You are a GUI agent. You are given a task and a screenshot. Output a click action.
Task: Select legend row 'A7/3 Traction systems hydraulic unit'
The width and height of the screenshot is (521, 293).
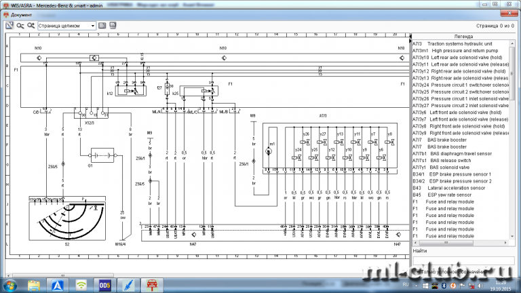[461, 44]
